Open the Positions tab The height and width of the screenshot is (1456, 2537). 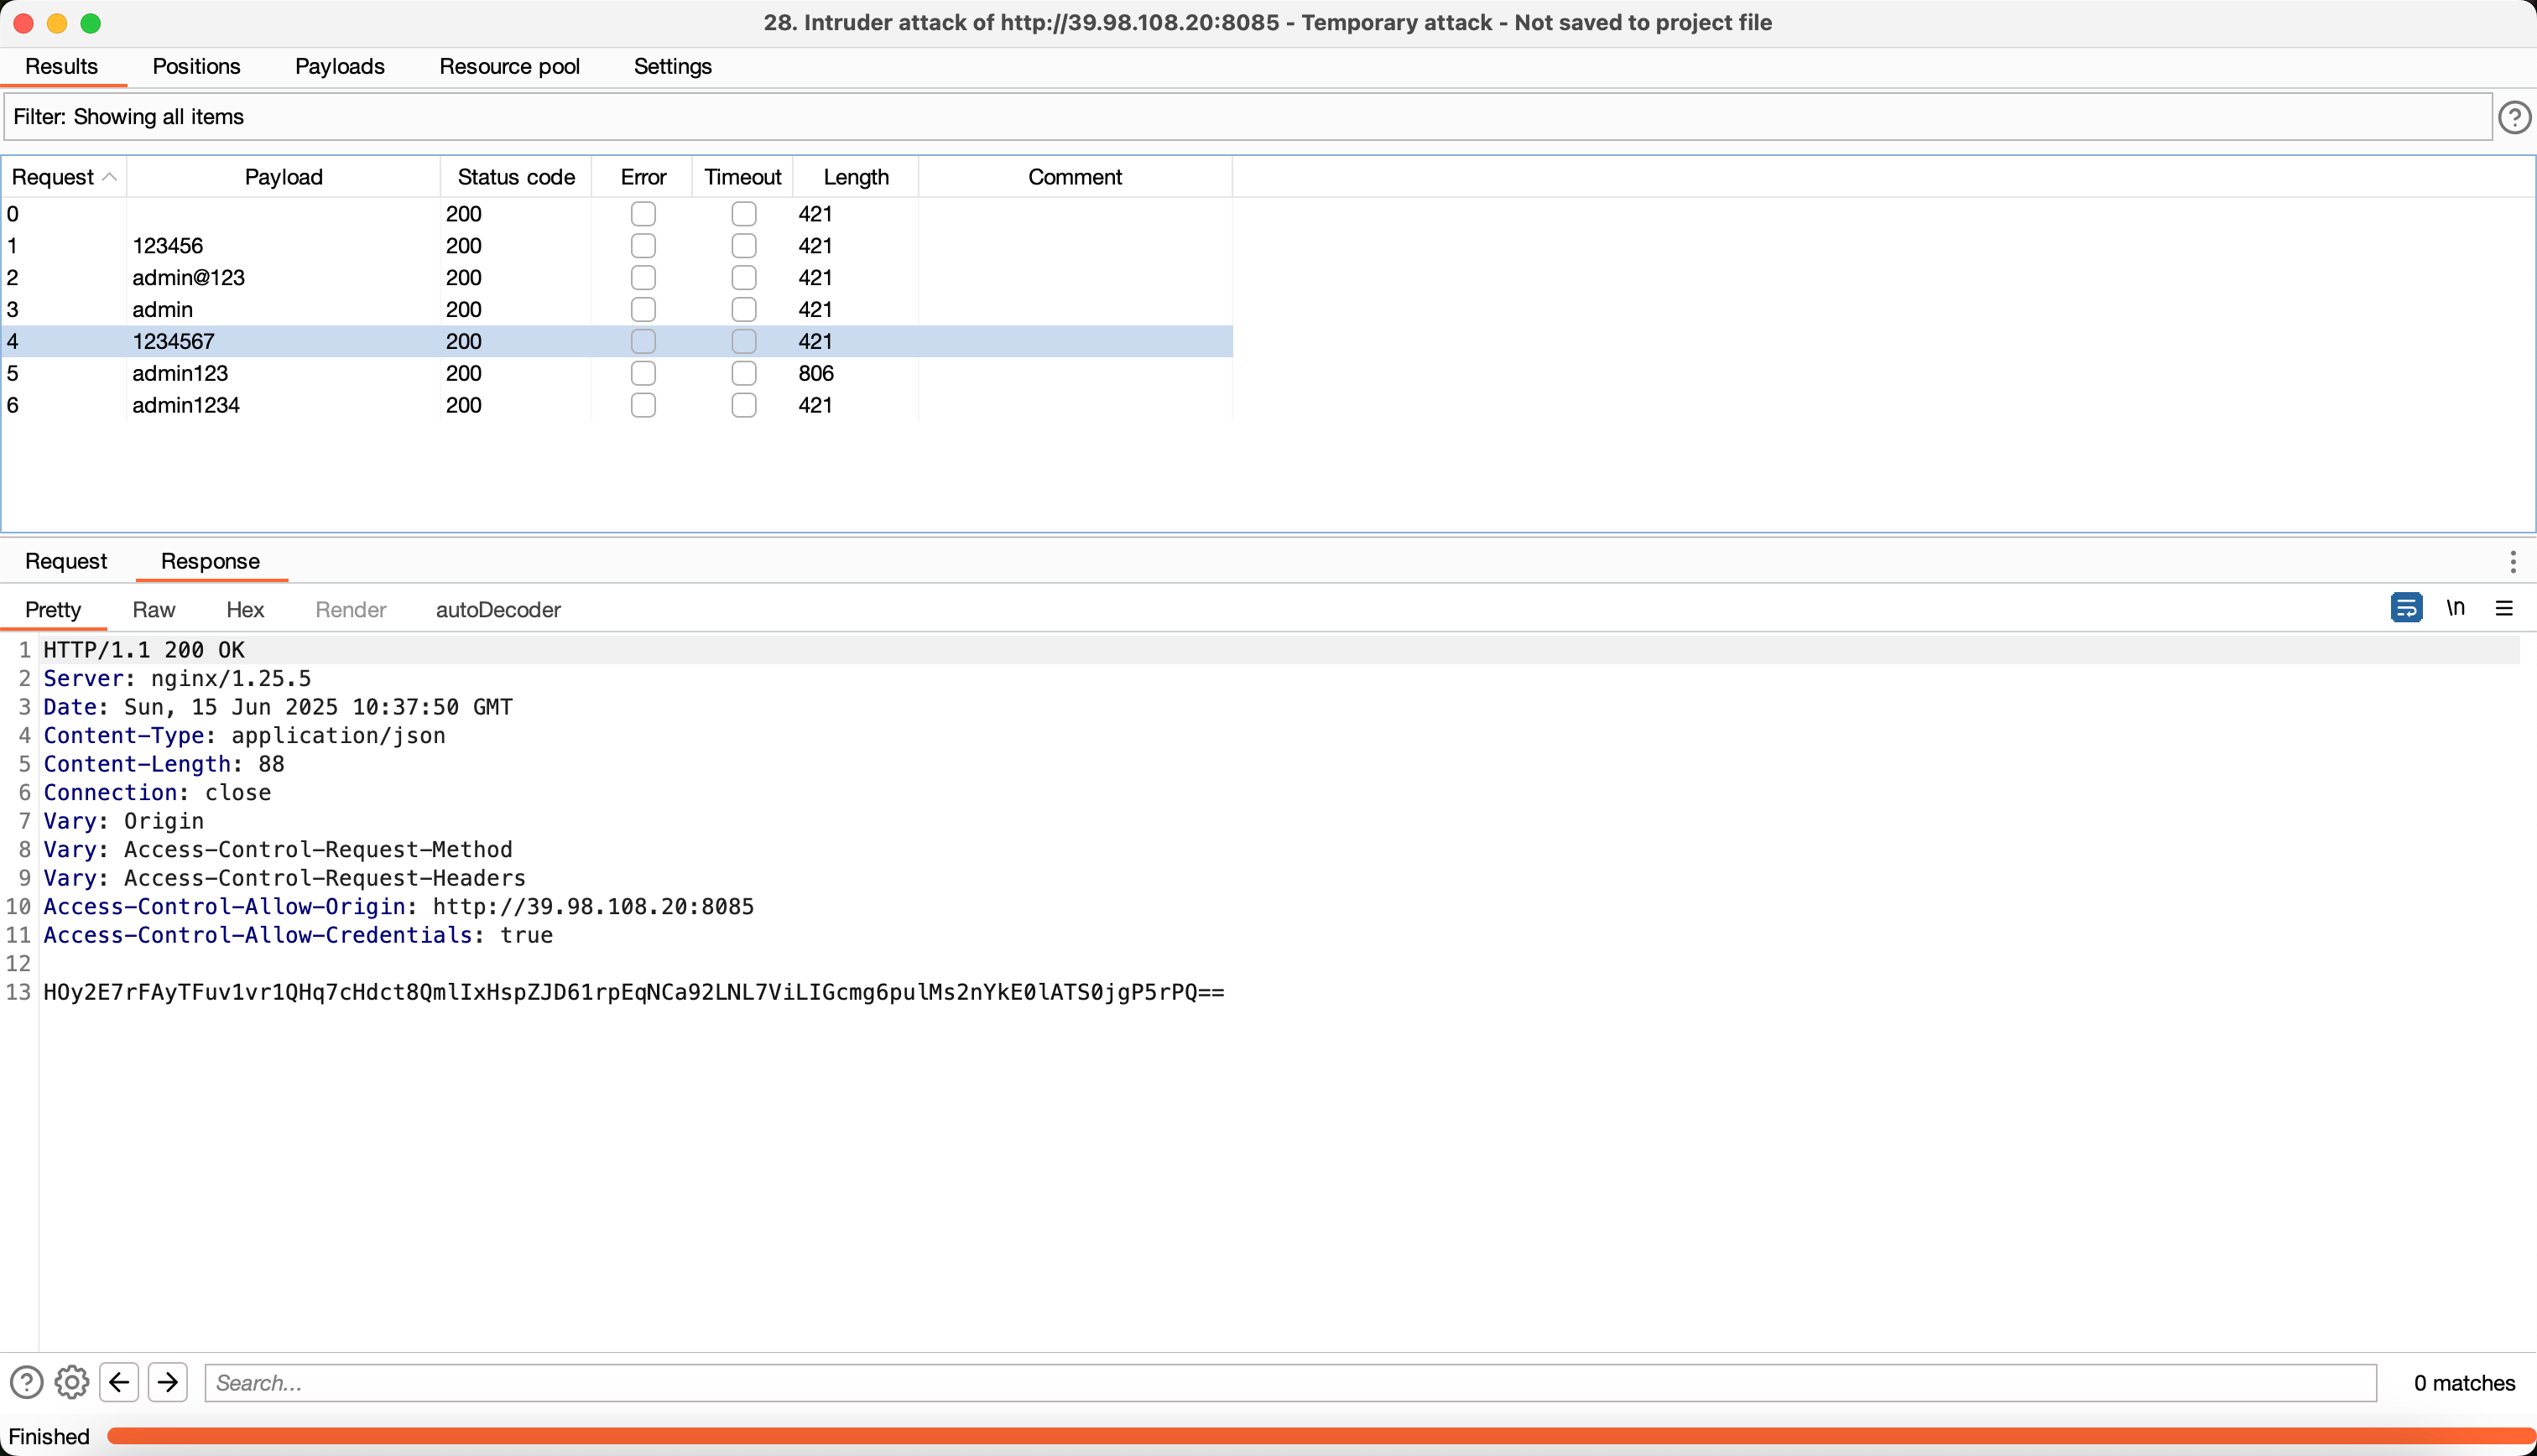pos(196,66)
